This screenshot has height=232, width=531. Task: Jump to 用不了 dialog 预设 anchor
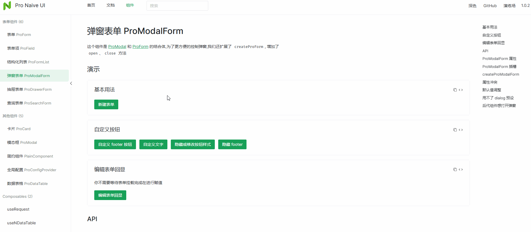coord(498,98)
